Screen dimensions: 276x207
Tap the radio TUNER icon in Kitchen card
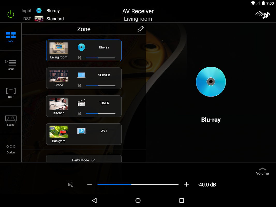point(81,103)
